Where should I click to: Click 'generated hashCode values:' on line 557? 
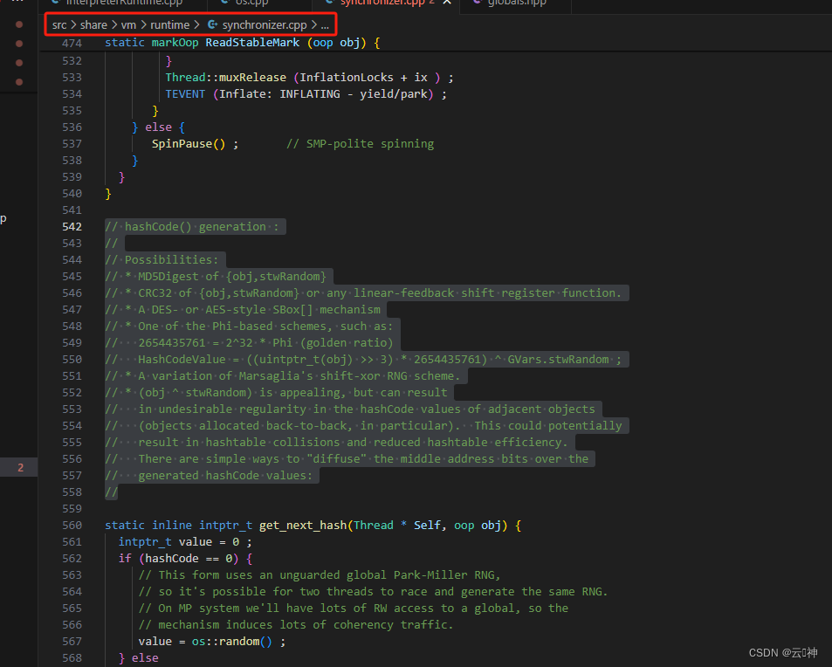point(225,476)
